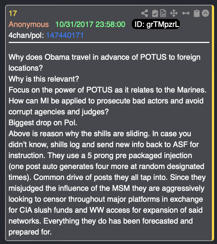
Task: Click the white divider line under the header
Action: 109,42
